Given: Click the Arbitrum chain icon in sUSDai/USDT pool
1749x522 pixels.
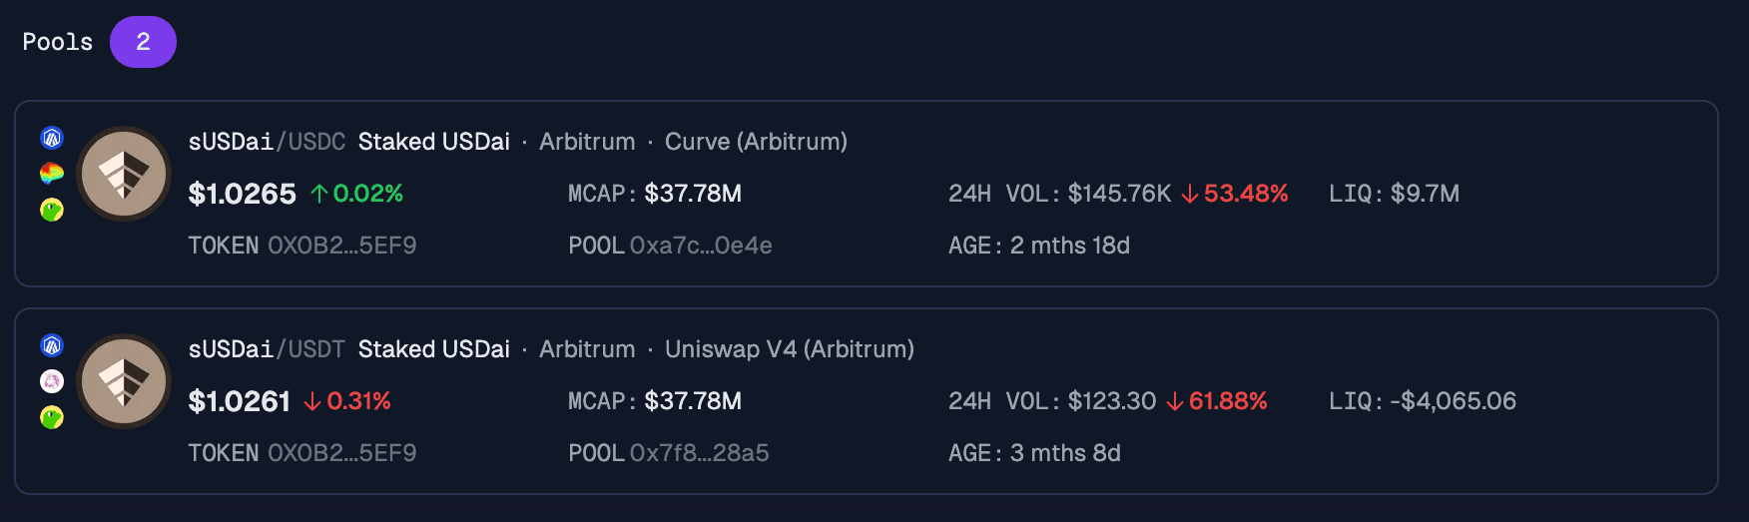Looking at the screenshot, I should click(52, 345).
